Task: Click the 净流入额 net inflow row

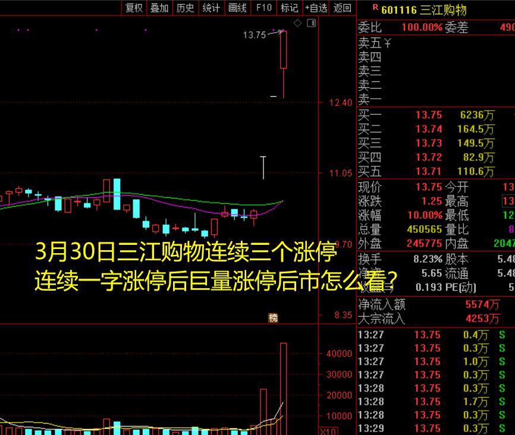Action: 428,304
